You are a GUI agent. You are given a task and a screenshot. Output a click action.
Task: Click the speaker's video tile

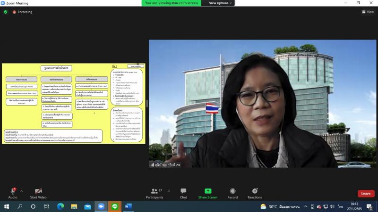pos(262,104)
